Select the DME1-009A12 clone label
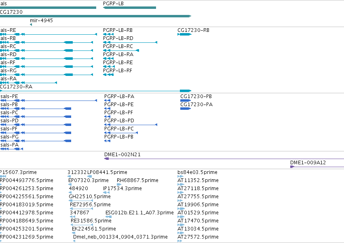The width and height of the screenshot is (344, 243). [x=308, y=163]
